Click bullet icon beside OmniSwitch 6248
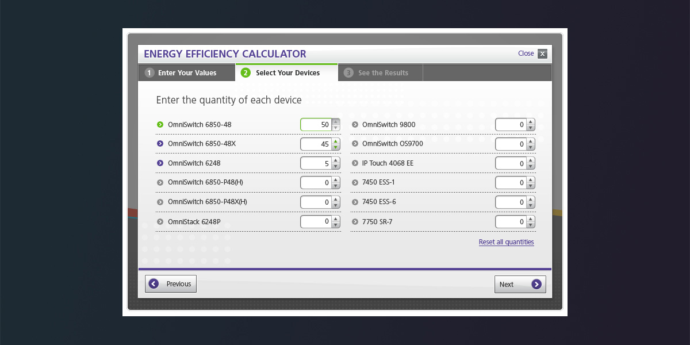Viewport: 690px width, 345px height. pyautogui.click(x=160, y=163)
